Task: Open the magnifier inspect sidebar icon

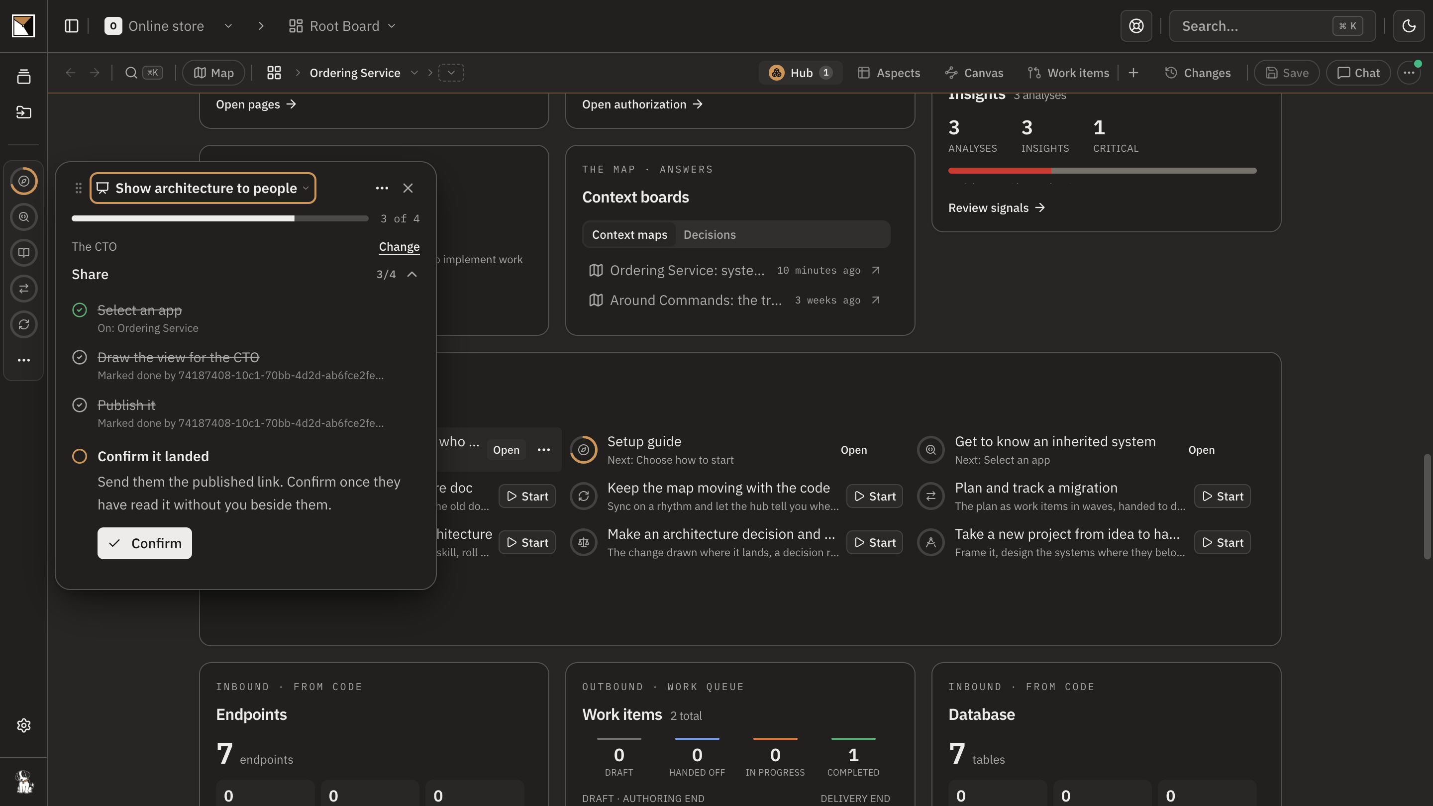Action: tap(23, 217)
